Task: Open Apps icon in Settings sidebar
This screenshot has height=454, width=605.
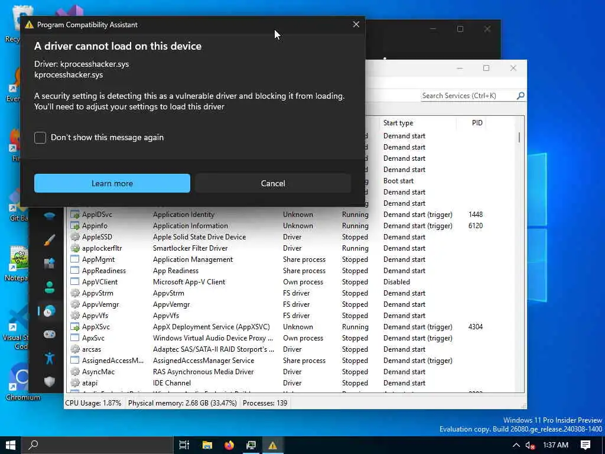Action: point(50,263)
